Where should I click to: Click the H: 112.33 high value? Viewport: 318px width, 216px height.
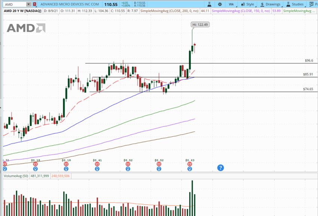click(x=85, y=11)
